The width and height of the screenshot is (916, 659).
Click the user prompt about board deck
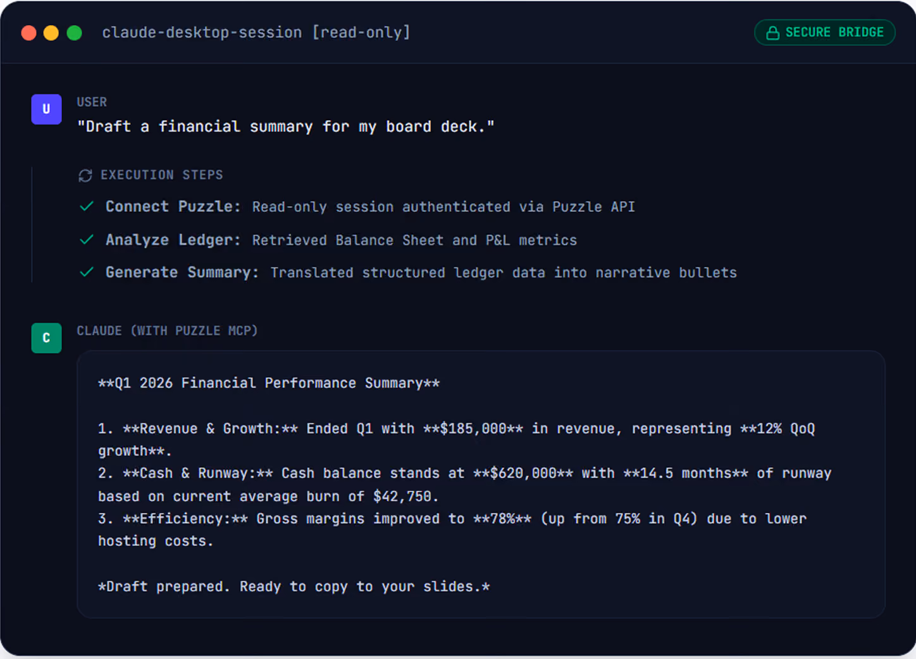[x=285, y=126]
